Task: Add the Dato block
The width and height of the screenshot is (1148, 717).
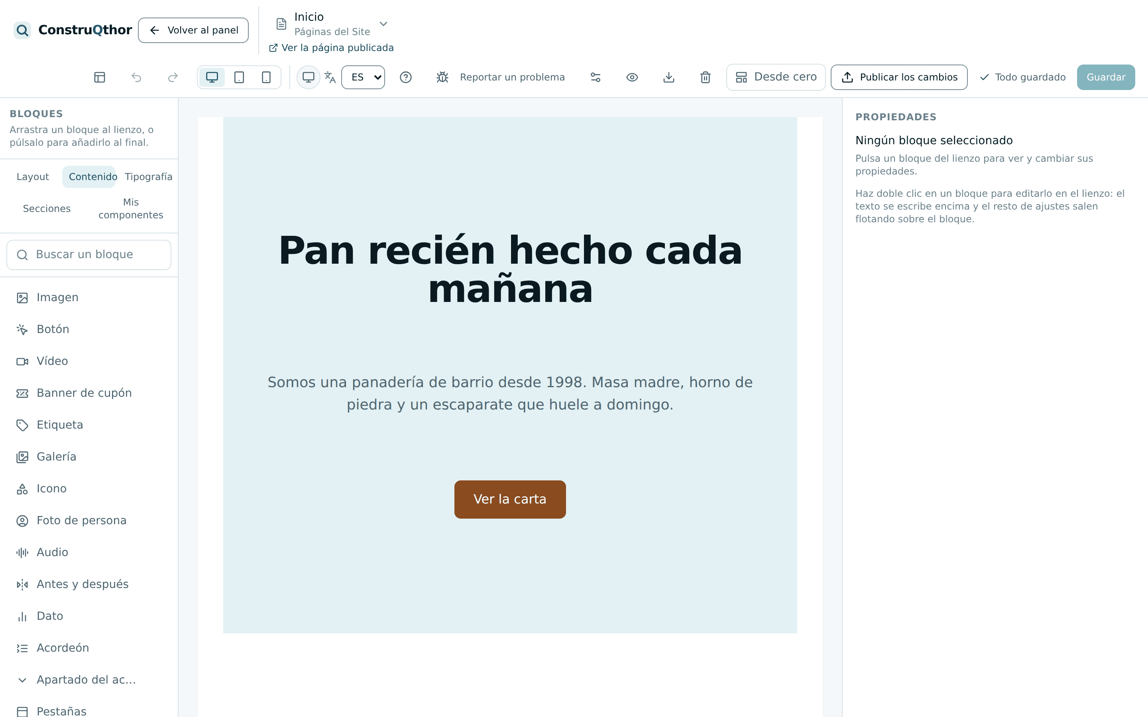Action: [x=89, y=616]
